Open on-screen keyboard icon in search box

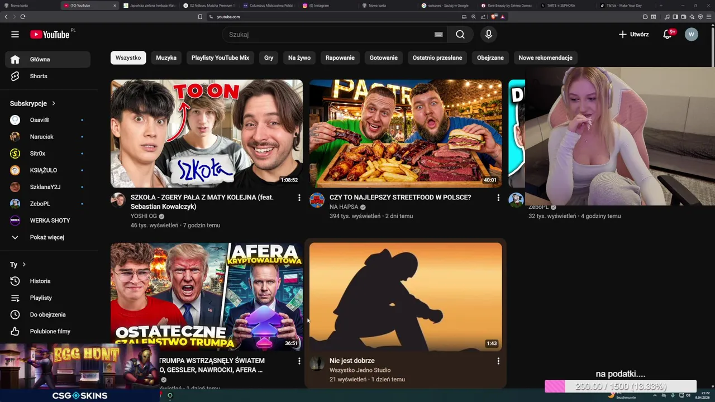[x=438, y=35]
